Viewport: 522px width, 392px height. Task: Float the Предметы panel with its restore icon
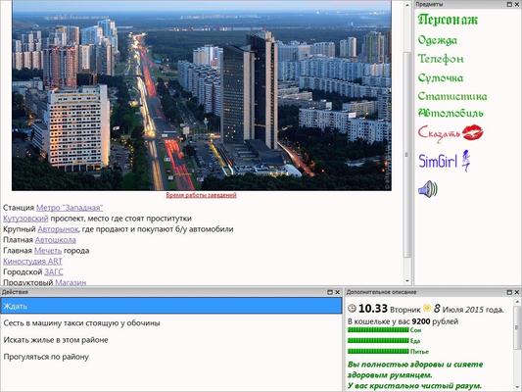tap(509, 4)
